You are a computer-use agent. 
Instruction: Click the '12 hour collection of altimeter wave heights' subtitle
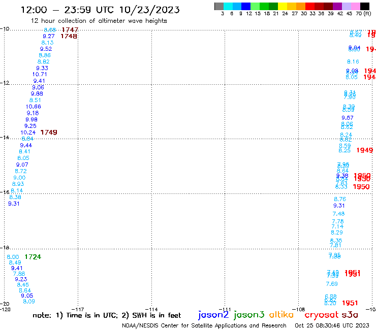[99, 21]
